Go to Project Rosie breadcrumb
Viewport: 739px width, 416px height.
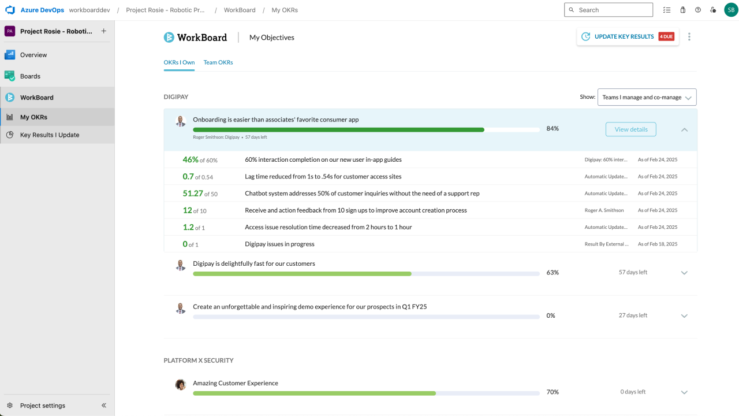click(166, 10)
